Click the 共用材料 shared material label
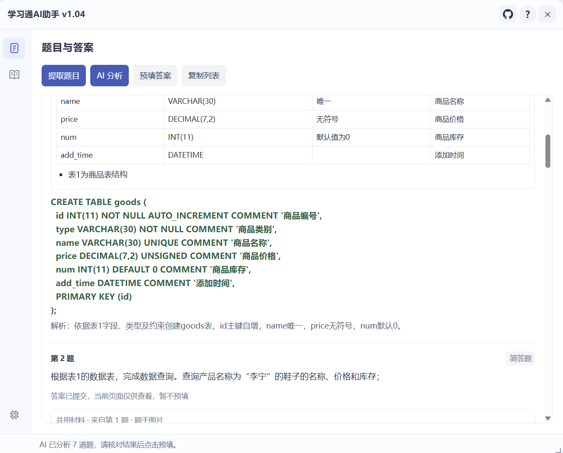 110,419
